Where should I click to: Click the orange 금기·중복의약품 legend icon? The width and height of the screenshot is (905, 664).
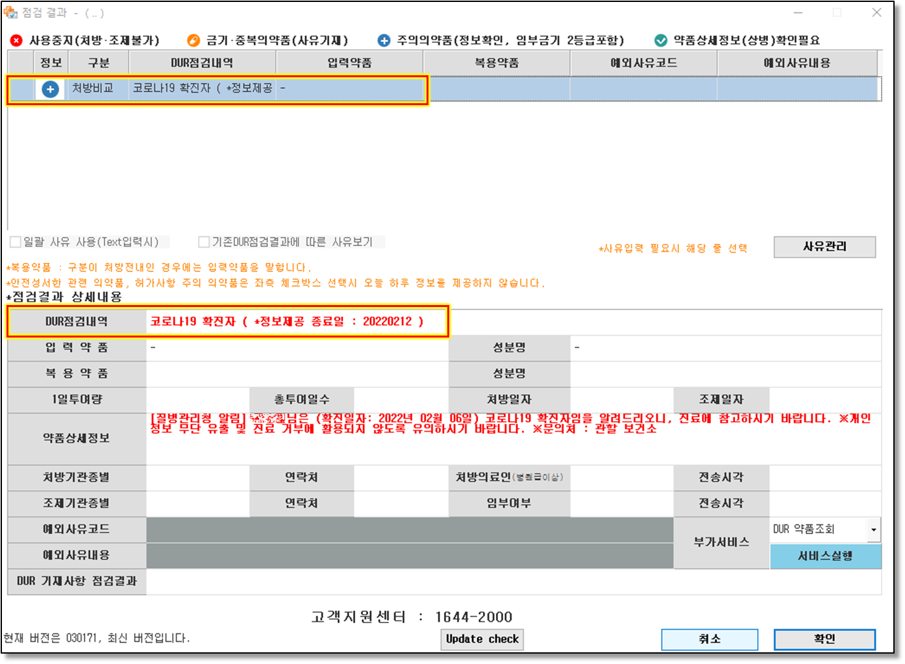pyautogui.click(x=193, y=40)
